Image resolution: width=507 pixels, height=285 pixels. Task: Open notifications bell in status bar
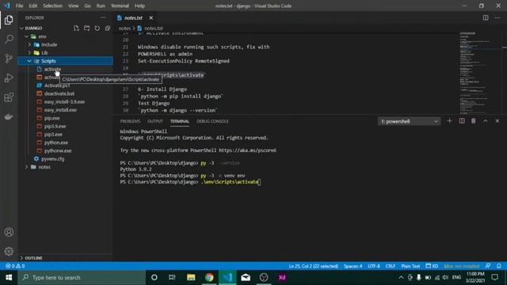(x=499, y=266)
